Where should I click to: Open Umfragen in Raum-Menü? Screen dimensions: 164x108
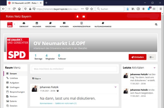pos(16,87)
